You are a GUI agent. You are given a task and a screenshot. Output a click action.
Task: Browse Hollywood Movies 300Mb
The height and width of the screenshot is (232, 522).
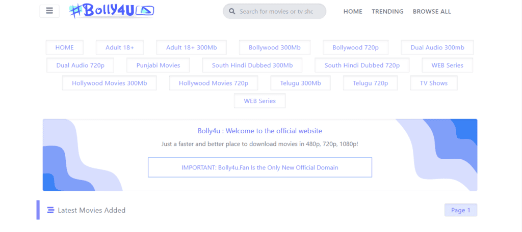pos(110,83)
